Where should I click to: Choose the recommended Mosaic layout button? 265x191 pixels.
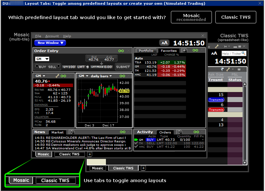[x=191, y=17]
